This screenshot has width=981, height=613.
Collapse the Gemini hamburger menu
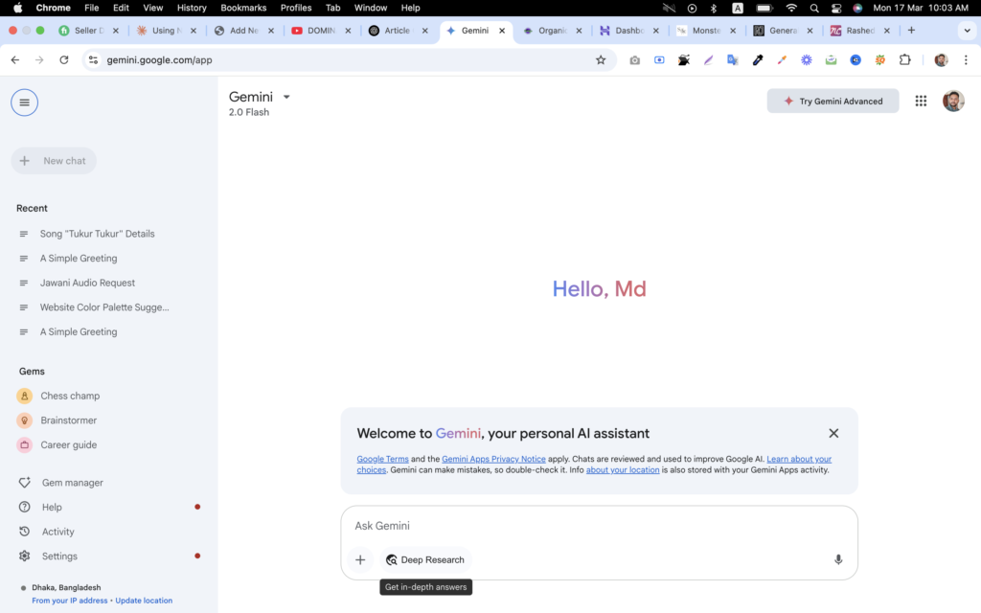(x=24, y=102)
